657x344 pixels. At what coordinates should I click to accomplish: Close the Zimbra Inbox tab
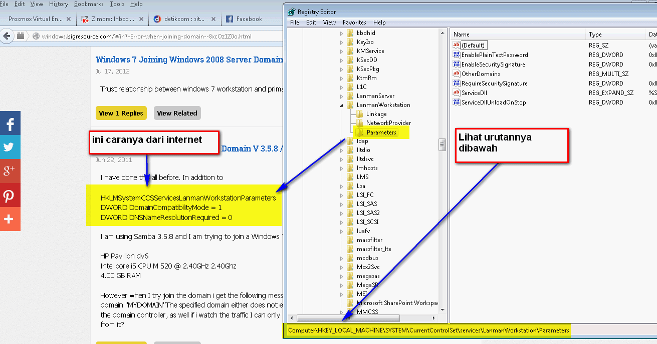pos(142,19)
